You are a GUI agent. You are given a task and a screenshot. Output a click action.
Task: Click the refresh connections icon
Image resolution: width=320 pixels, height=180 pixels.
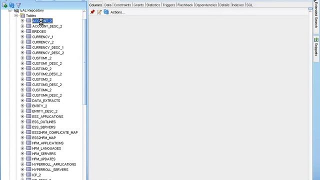point(12,5)
